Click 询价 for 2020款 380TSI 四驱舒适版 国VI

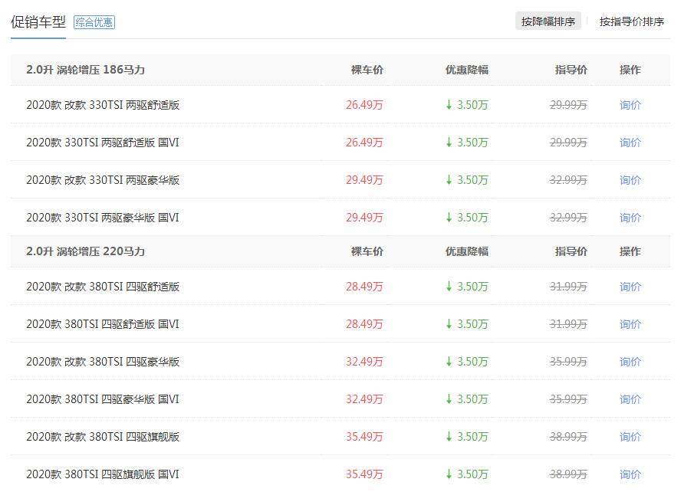click(630, 324)
